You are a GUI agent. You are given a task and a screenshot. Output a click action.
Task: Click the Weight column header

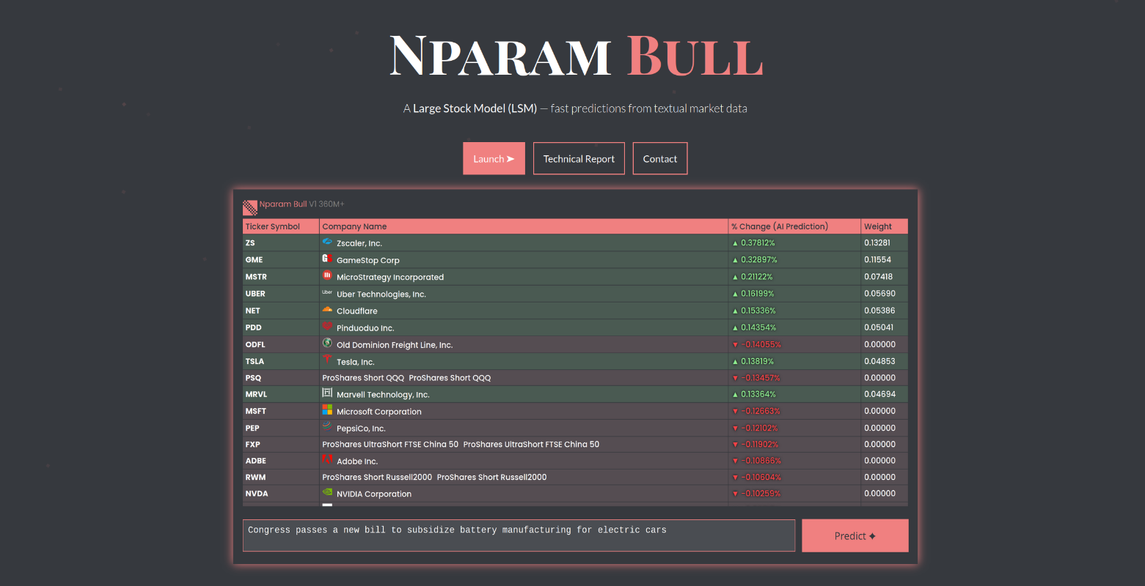click(885, 226)
